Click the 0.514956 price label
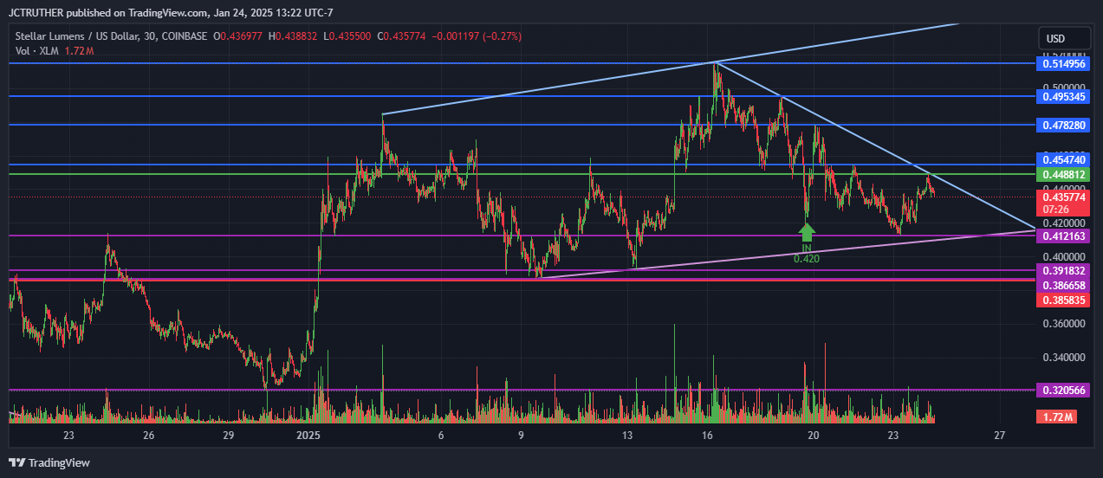The image size is (1103, 478). pos(1063,63)
